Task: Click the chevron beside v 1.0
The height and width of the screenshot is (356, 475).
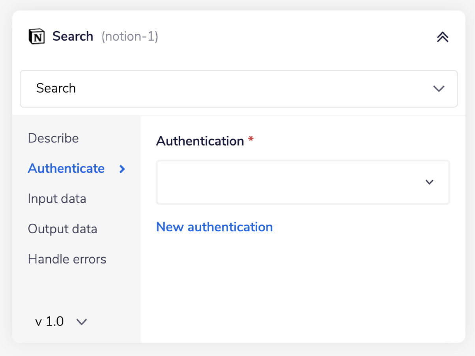Action: pyautogui.click(x=82, y=322)
